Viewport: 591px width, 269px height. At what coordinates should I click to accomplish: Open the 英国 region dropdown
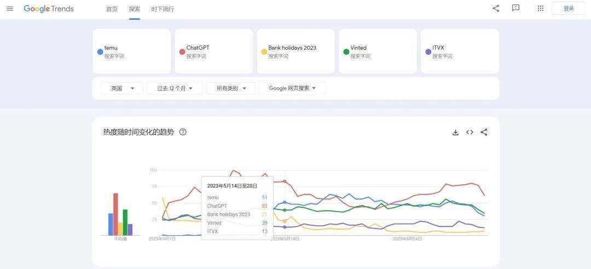(122, 88)
